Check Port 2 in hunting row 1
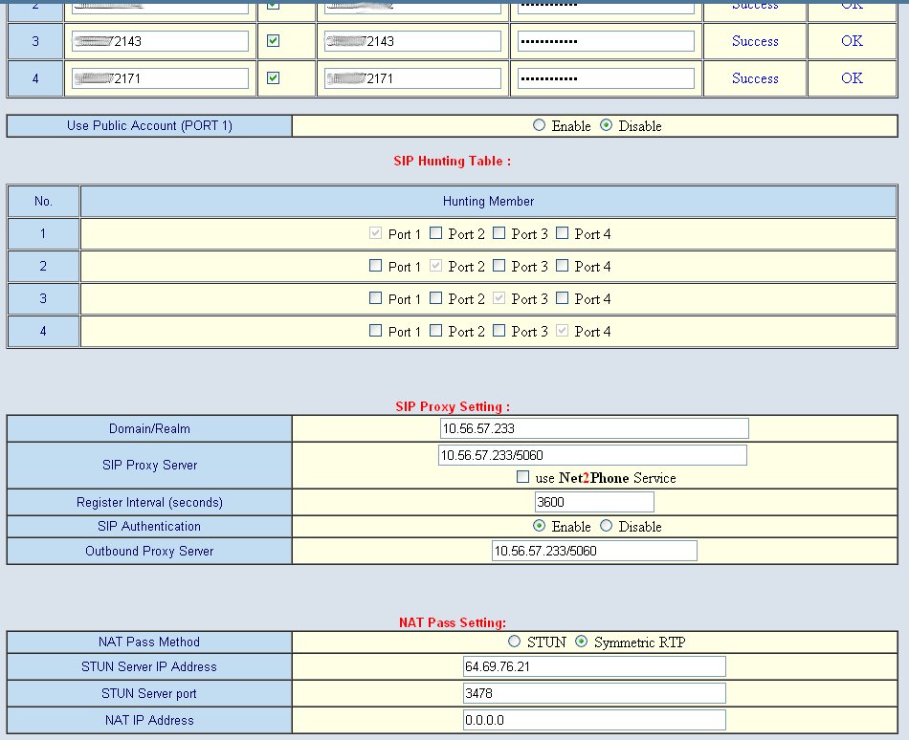The height and width of the screenshot is (740, 909). [436, 233]
